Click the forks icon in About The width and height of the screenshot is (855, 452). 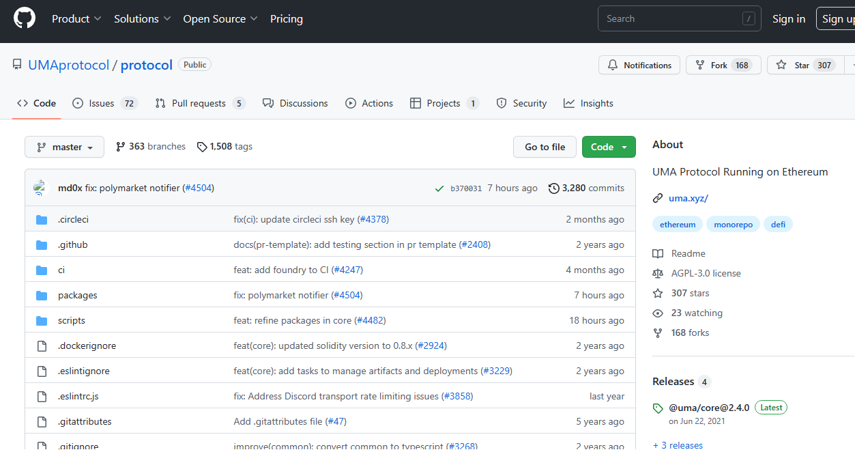point(658,333)
